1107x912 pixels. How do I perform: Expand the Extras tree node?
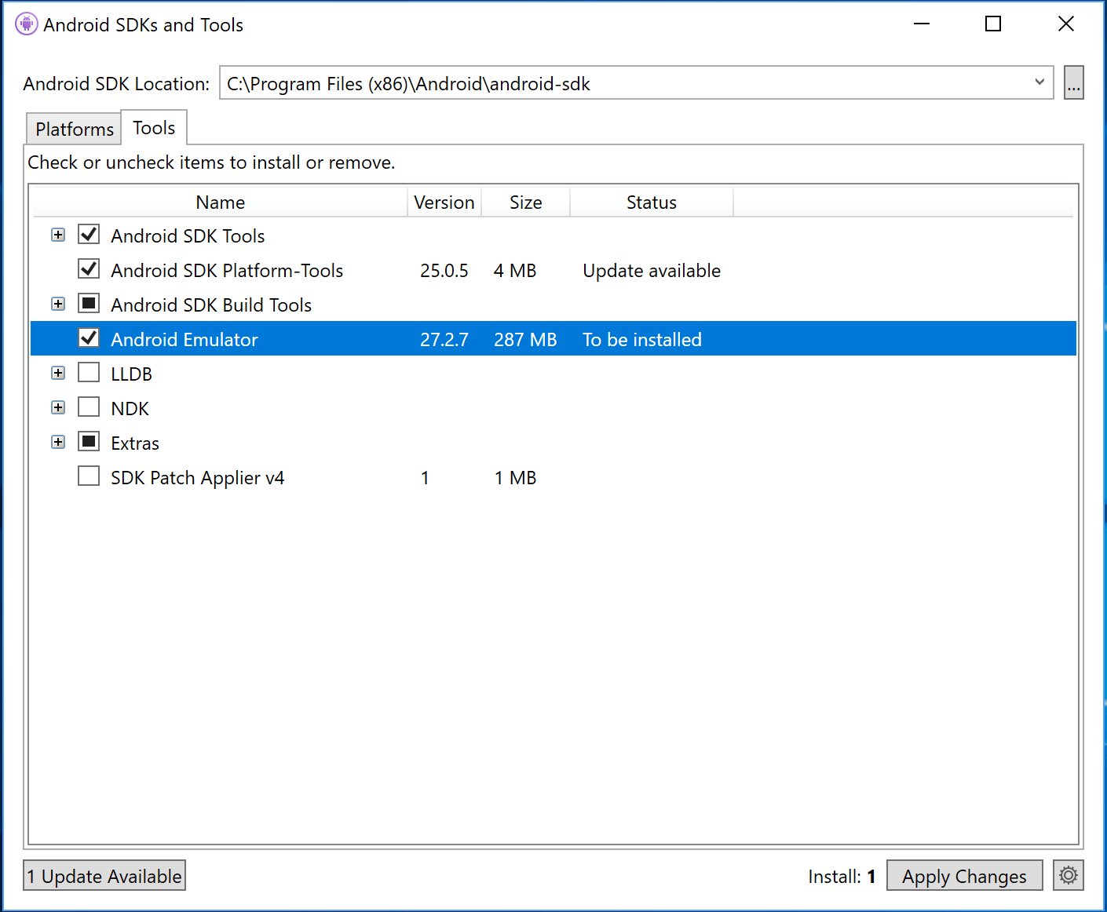point(57,441)
